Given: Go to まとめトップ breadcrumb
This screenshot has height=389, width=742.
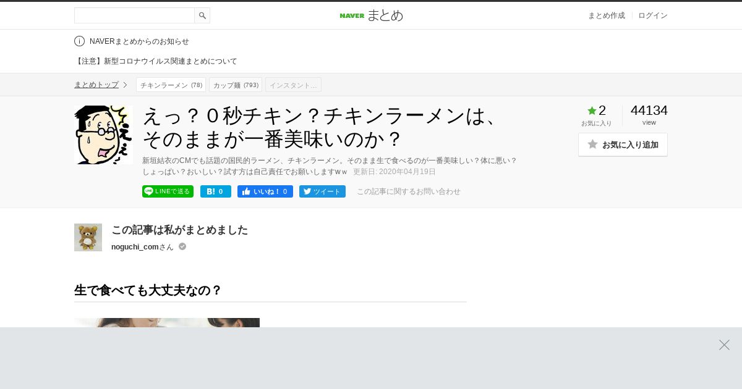Looking at the screenshot, I should (96, 85).
